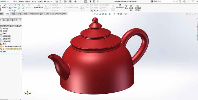
Task: Open the Options gear icon
Action: [x=97, y=1]
